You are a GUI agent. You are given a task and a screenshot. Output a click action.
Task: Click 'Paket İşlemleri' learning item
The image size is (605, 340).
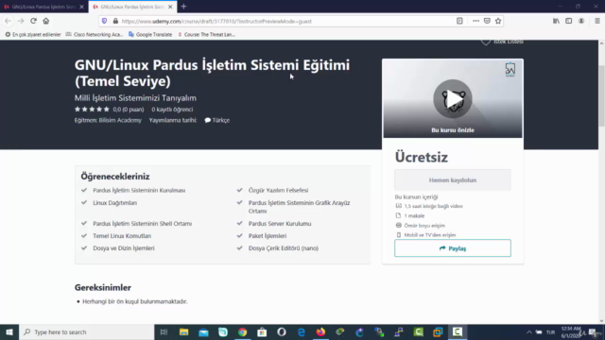(x=268, y=236)
